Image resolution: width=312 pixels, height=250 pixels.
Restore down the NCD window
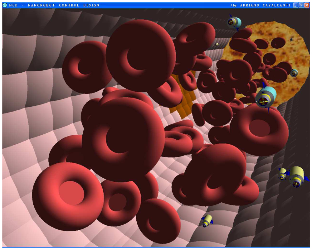coord(301,5)
